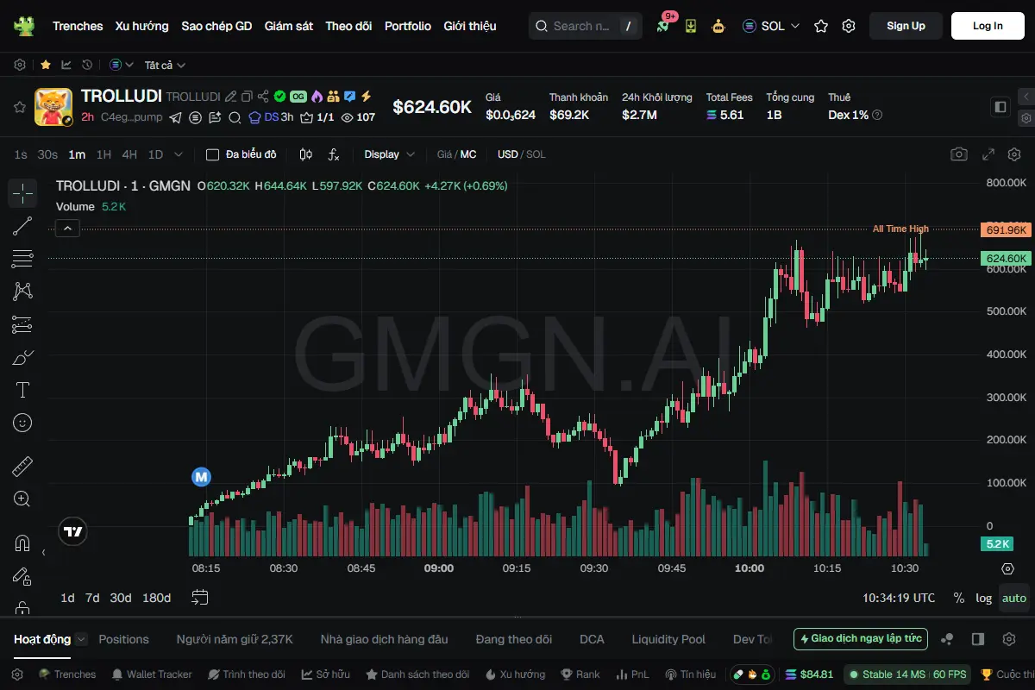
Task: Switch currency display to SOL
Action: pos(536,154)
